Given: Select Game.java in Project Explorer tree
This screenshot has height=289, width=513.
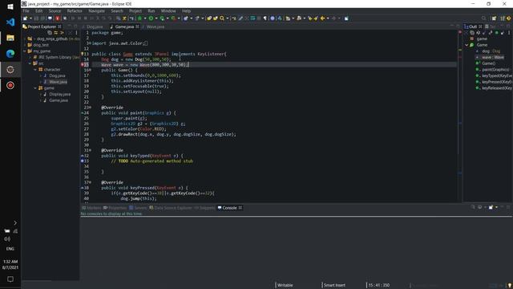Looking at the screenshot, I should click(59, 100).
